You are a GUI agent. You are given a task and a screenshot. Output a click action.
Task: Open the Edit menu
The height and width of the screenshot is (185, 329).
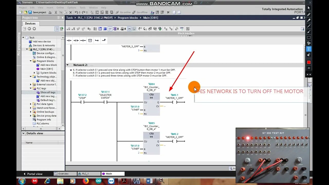click(x=32, y=7)
